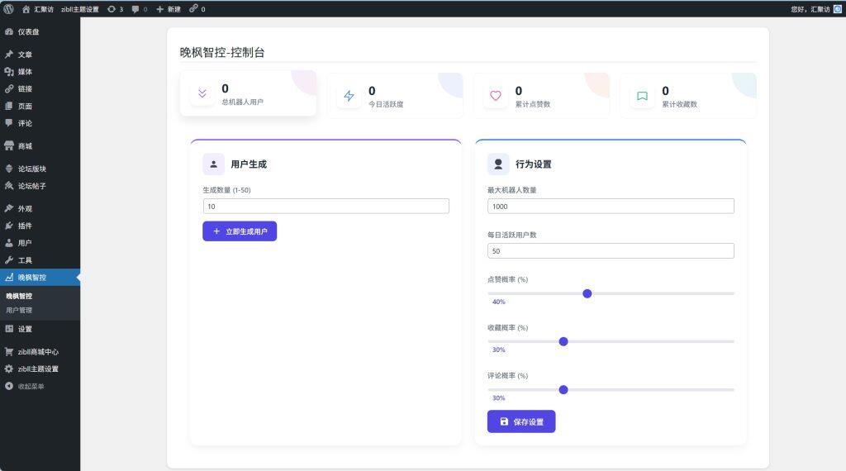The width and height of the screenshot is (846, 471).
Task: Focus the 最大机器人数量 input field
Action: click(x=611, y=206)
